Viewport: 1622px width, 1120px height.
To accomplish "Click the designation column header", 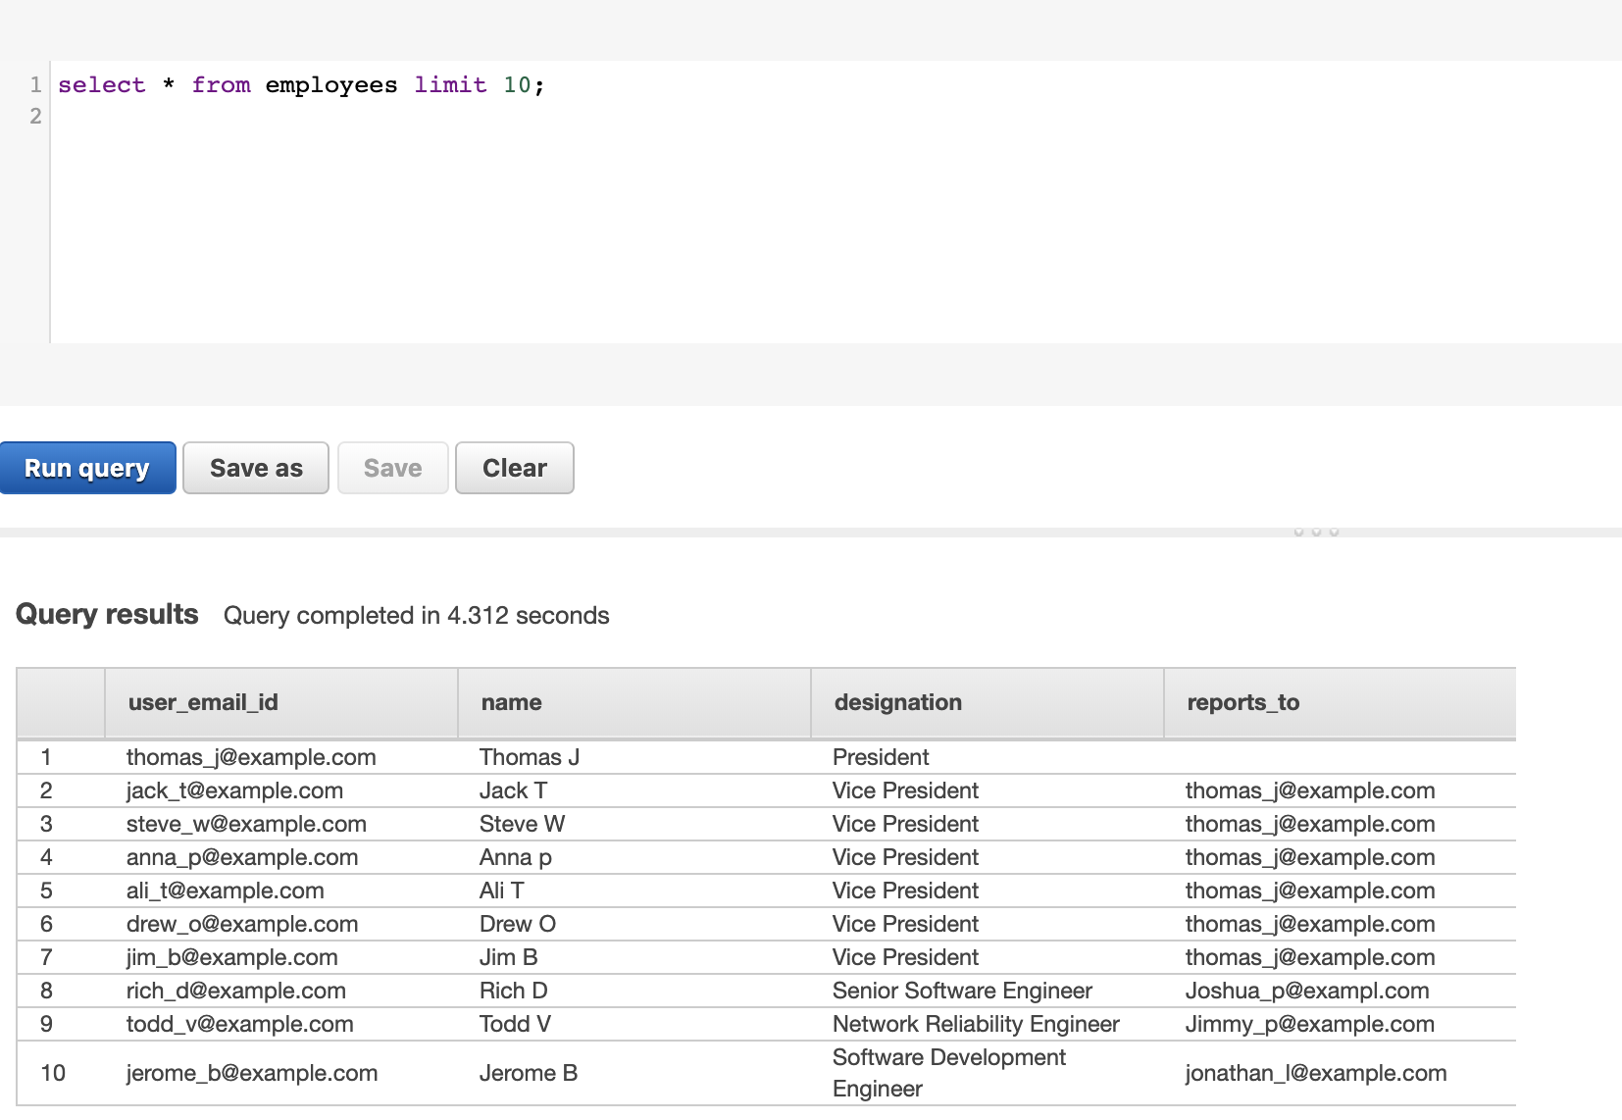I will click(897, 702).
